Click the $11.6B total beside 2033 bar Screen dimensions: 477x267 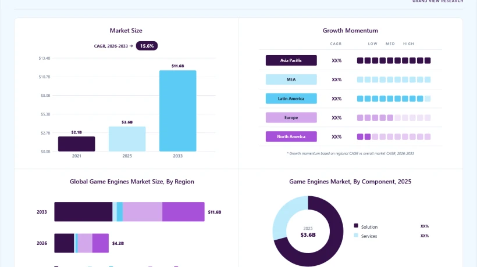[215, 212]
